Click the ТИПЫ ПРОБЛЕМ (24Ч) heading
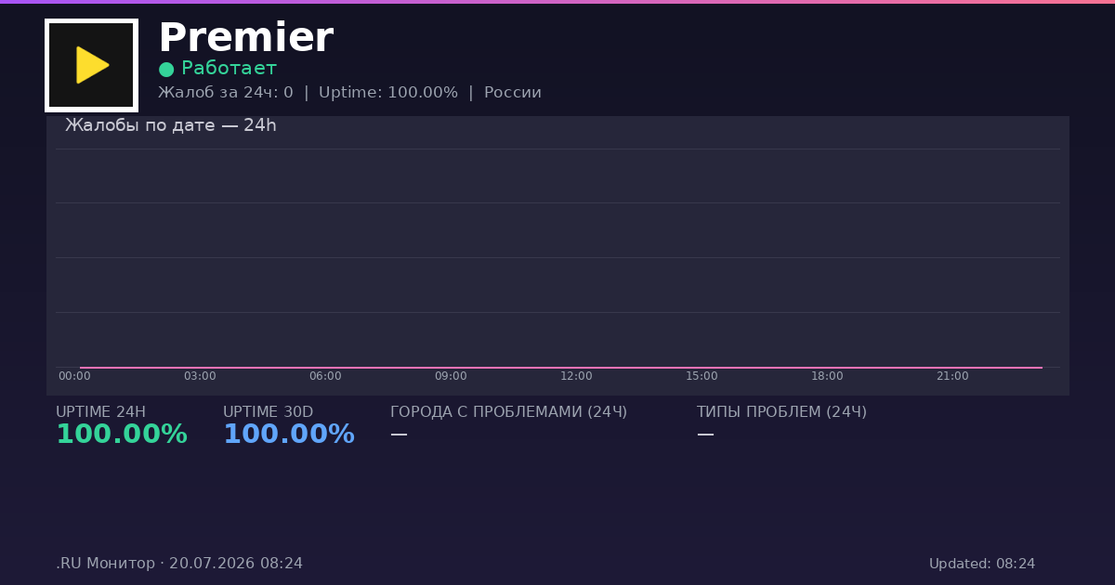The width and height of the screenshot is (1115, 585). coord(781,412)
